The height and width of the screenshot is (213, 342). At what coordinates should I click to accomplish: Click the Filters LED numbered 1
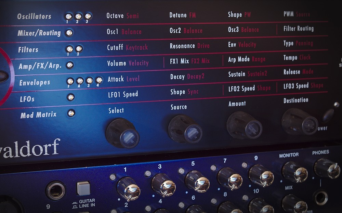point(69,49)
